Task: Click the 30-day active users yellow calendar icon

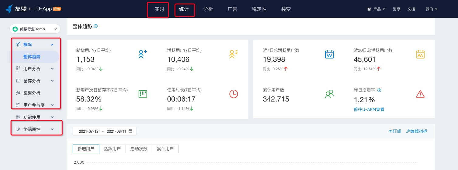Action: click(x=420, y=54)
